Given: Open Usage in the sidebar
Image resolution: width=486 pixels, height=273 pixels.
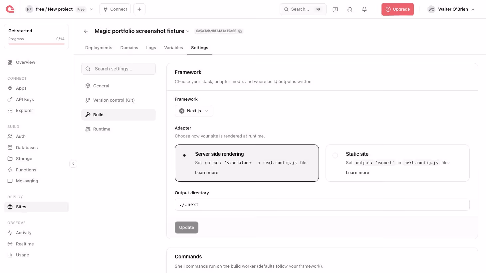Looking at the screenshot, I should [x=36, y=255].
